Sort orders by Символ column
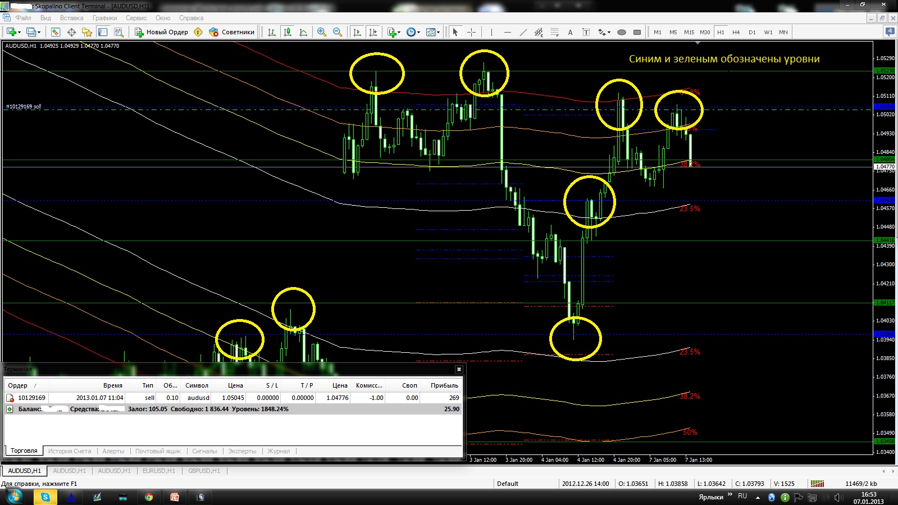This screenshot has width=898, height=505. point(197,385)
